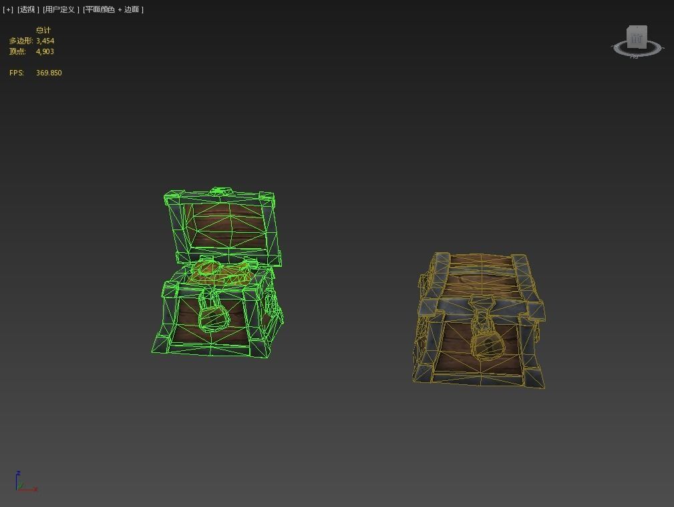The height and width of the screenshot is (507, 674).
Task: Click the 顶点 4,903 vertex count statistic
Action: (x=32, y=51)
